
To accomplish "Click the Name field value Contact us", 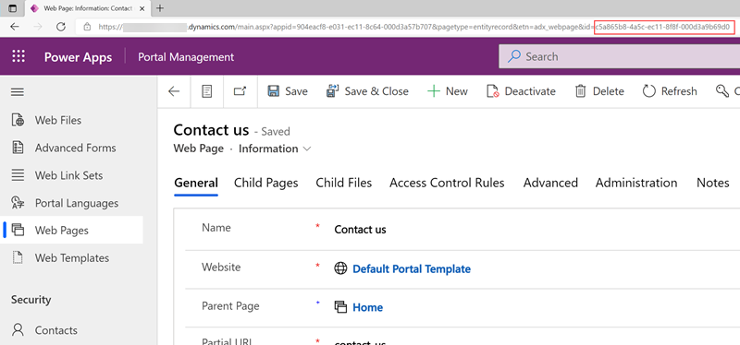I will click(x=360, y=230).
